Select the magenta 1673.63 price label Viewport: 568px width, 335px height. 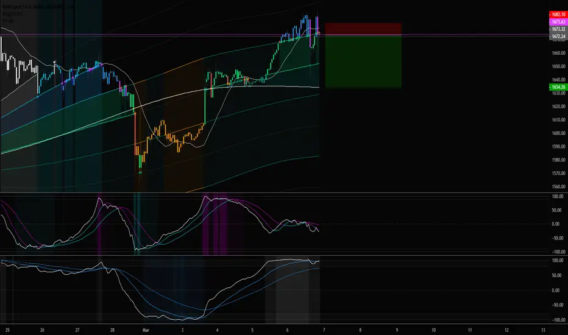558,22
